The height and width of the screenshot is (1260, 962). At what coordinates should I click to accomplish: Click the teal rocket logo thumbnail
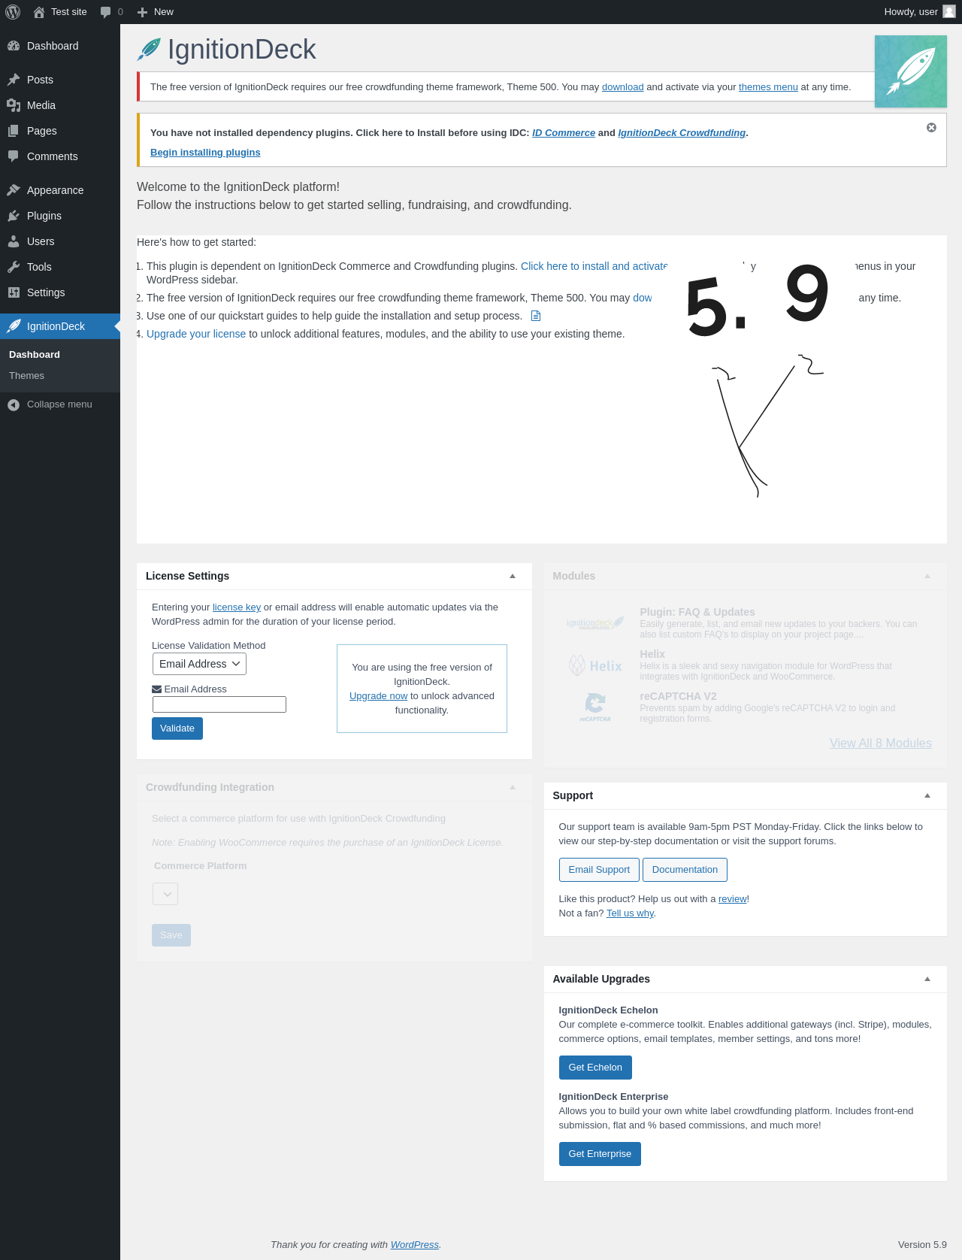[x=911, y=71]
